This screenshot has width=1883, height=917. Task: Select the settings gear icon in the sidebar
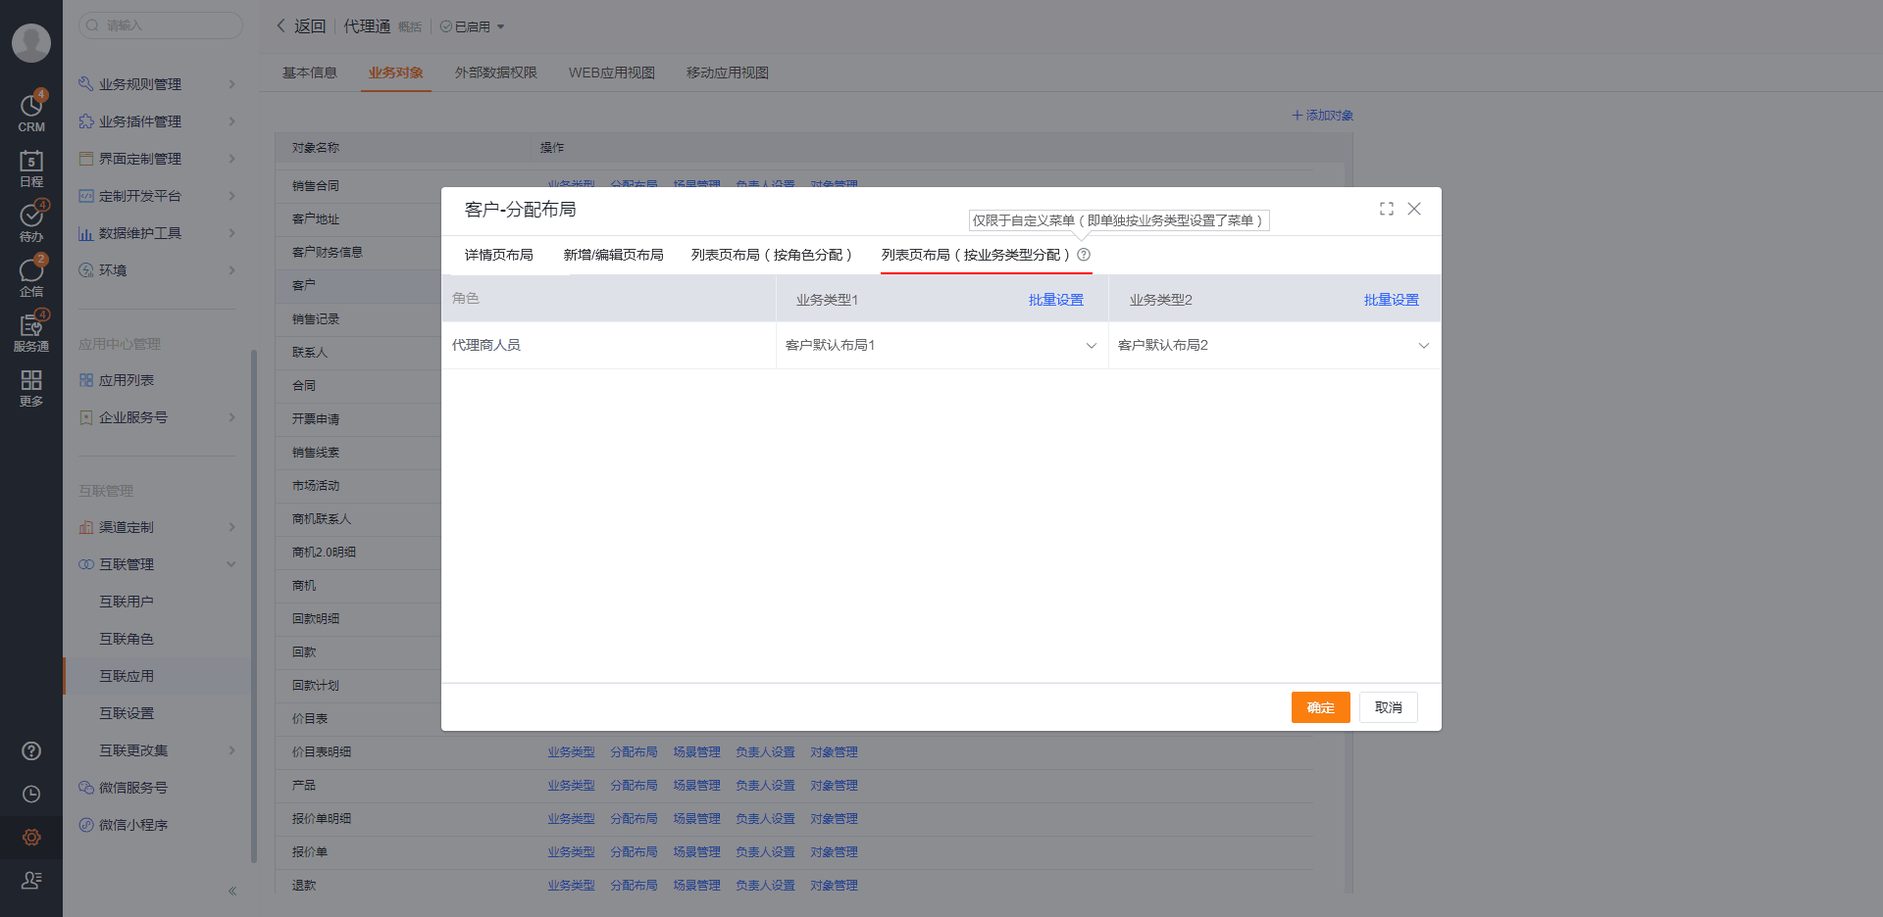click(x=30, y=837)
